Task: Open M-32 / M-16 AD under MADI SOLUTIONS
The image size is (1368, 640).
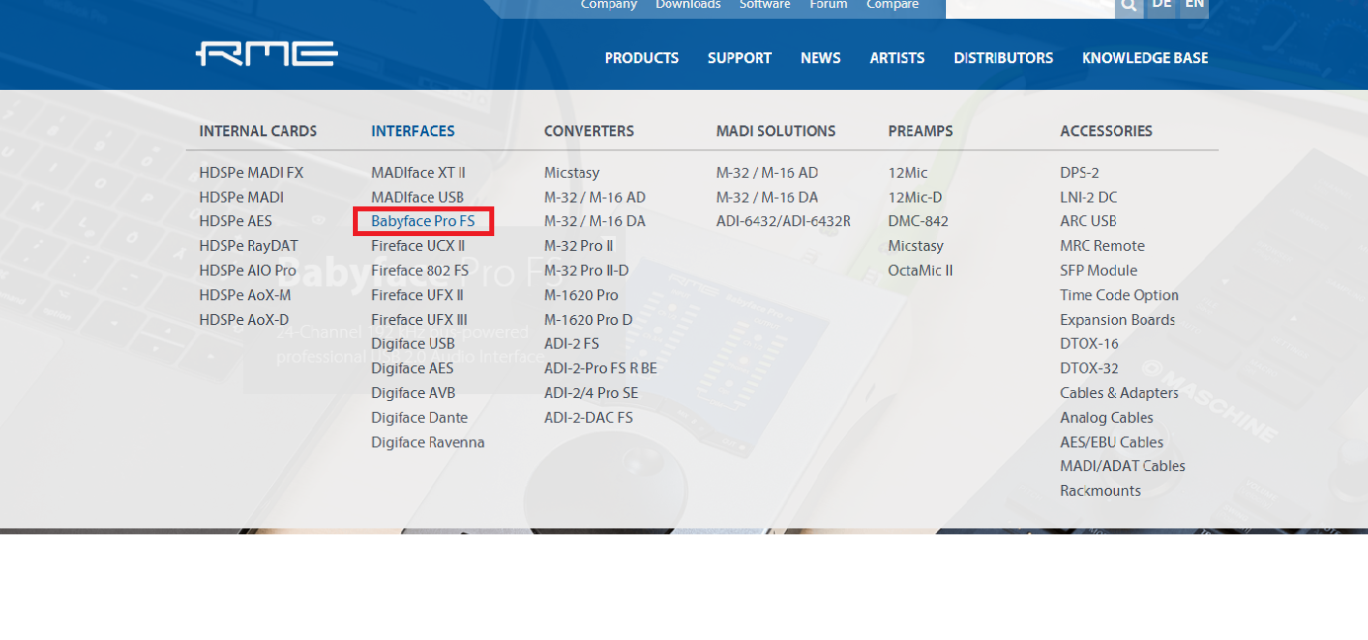Action: point(767,173)
